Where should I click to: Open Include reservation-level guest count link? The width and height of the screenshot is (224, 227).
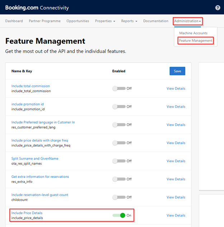[x=39, y=195]
